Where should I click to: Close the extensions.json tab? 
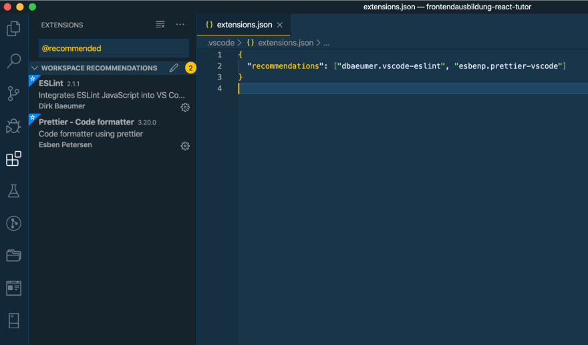coord(280,25)
